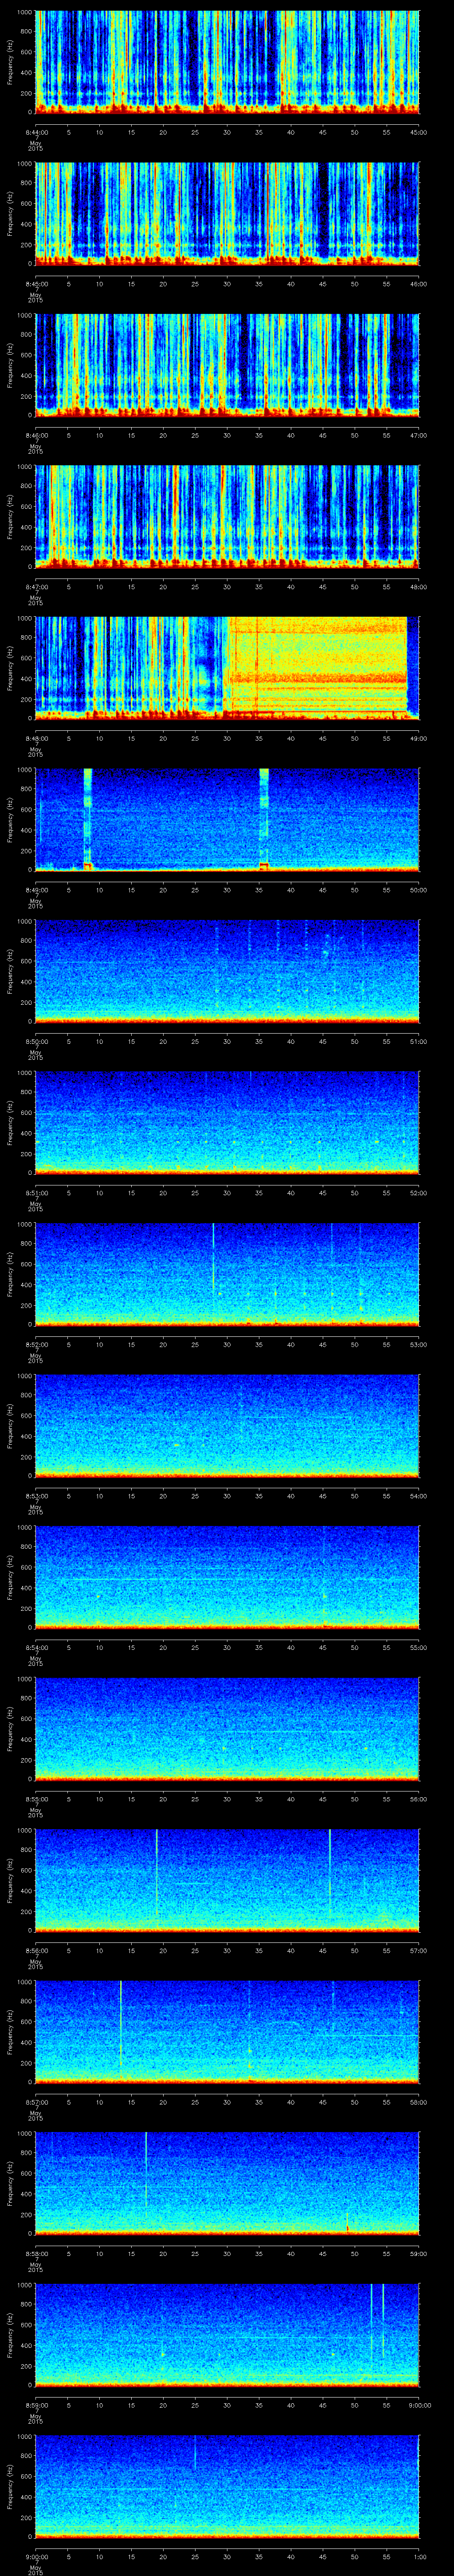Select the spectrogram panel starting at 8:45:00

click(227, 213)
